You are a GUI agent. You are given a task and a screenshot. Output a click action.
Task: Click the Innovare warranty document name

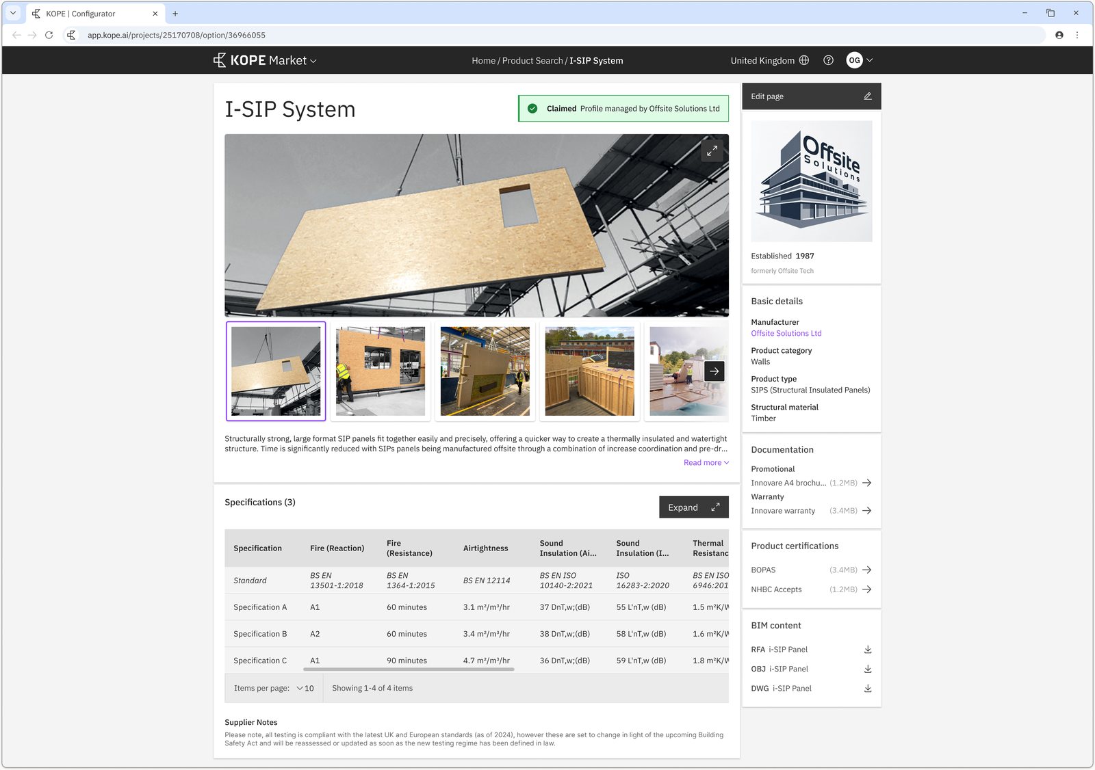pyautogui.click(x=783, y=511)
